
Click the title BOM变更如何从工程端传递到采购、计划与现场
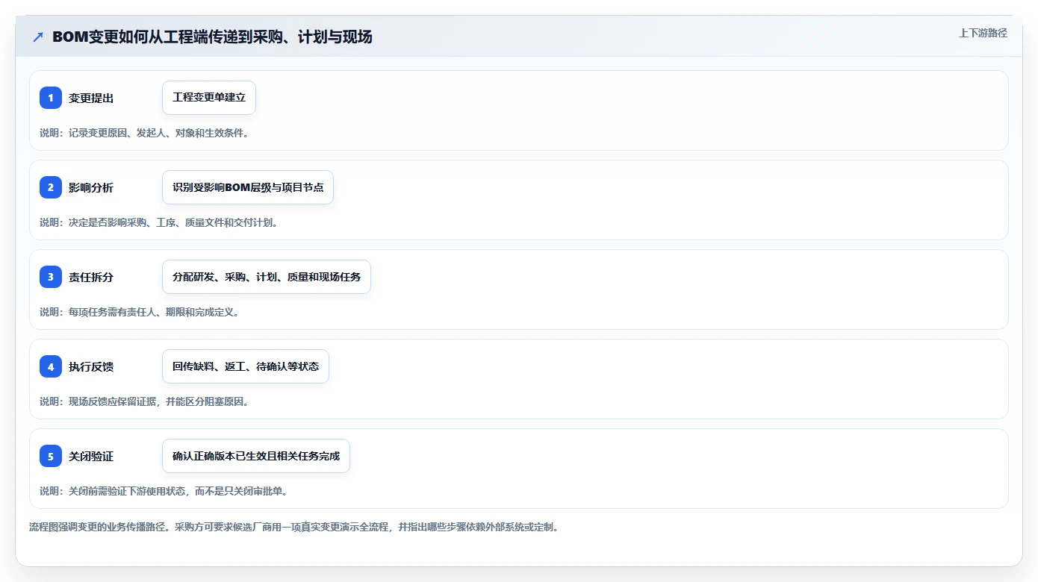pyautogui.click(x=212, y=37)
